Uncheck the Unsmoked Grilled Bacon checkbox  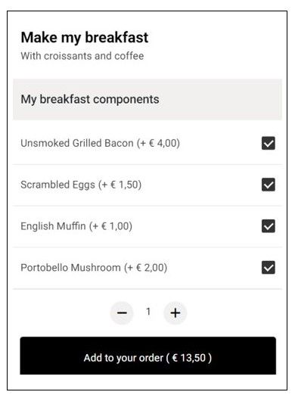[x=269, y=143]
